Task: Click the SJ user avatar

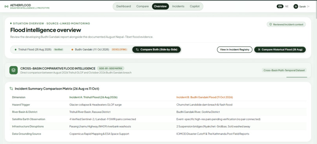Action: point(296,6)
